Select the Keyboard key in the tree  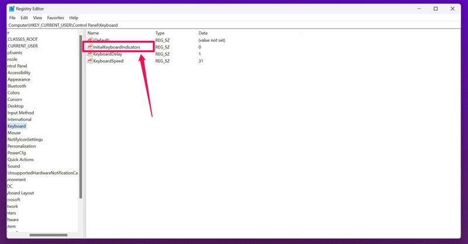[16, 126]
